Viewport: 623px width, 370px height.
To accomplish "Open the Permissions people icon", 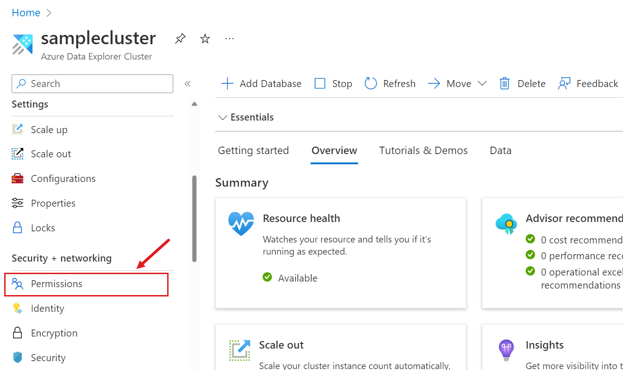I will pos(17,283).
